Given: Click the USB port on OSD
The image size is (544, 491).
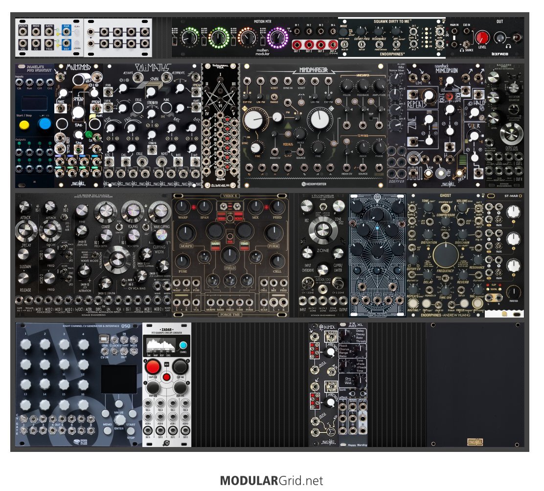Looking at the screenshot, I should click(104, 339).
